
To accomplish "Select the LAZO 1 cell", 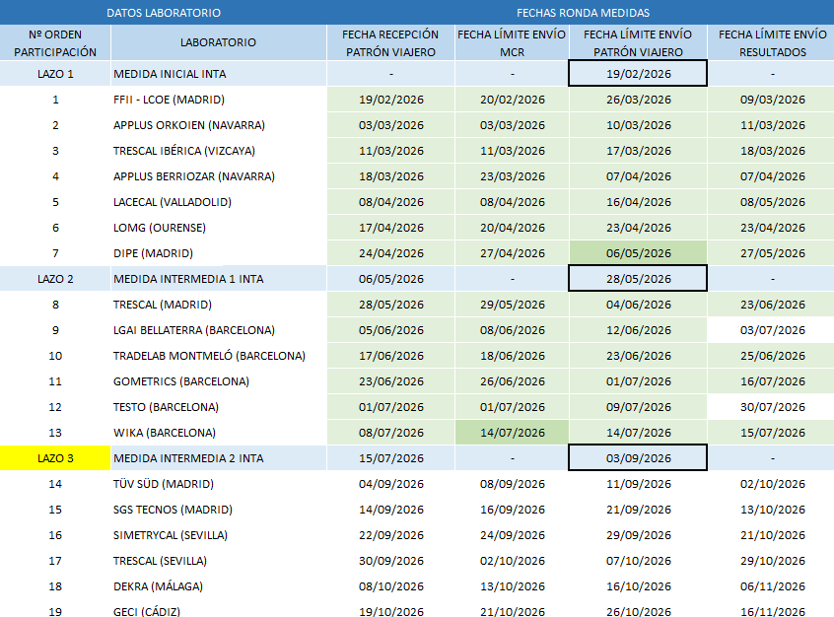I will [x=55, y=74].
